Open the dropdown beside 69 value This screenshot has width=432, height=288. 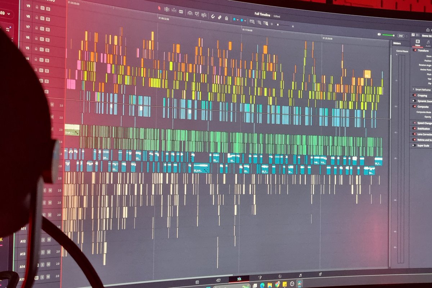[8, 13]
